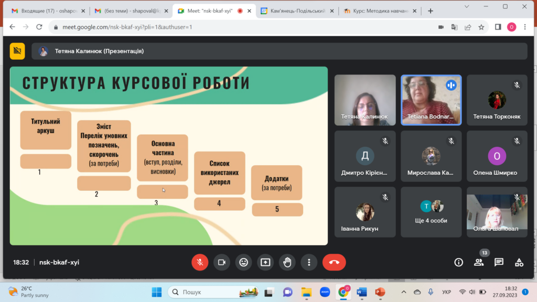Bookmark this page with the star icon
The width and height of the screenshot is (537, 302).
pyautogui.click(x=481, y=27)
